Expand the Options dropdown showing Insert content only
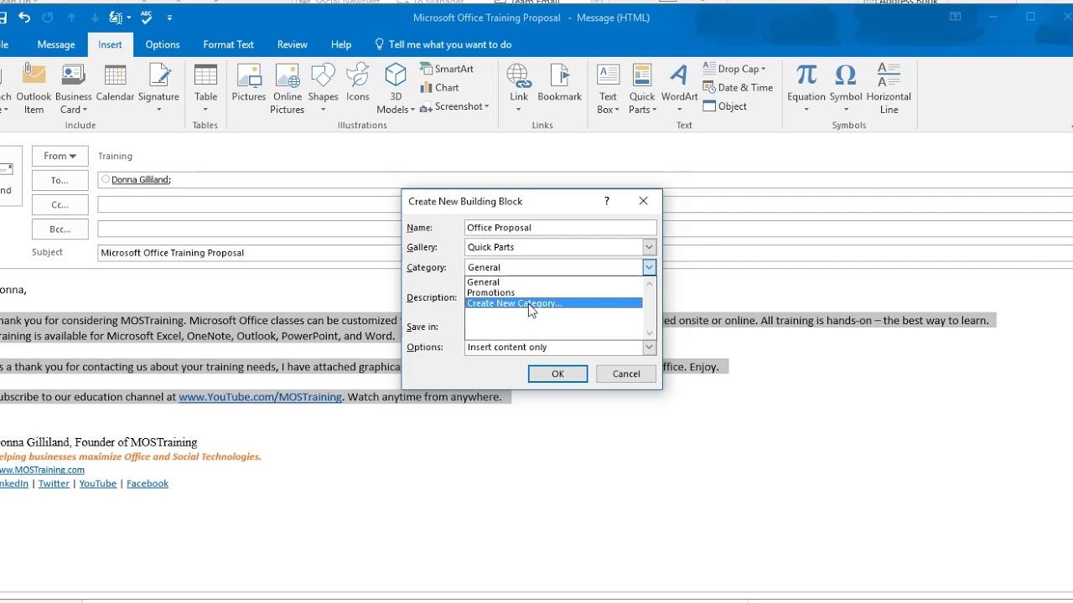The height and width of the screenshot is (603, 1073). coord(649,347)
